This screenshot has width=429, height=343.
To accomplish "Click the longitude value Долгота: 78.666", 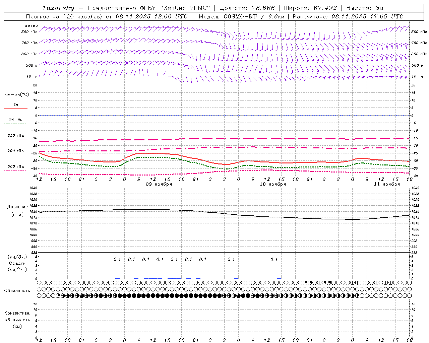I will [247, 8].
